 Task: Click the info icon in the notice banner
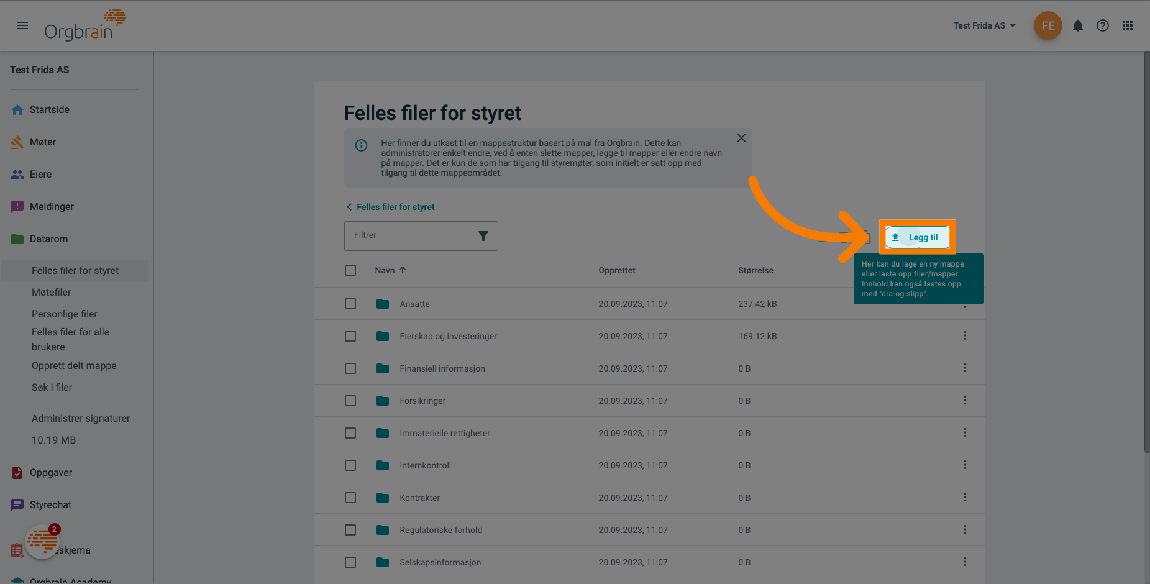coord(361,145)
